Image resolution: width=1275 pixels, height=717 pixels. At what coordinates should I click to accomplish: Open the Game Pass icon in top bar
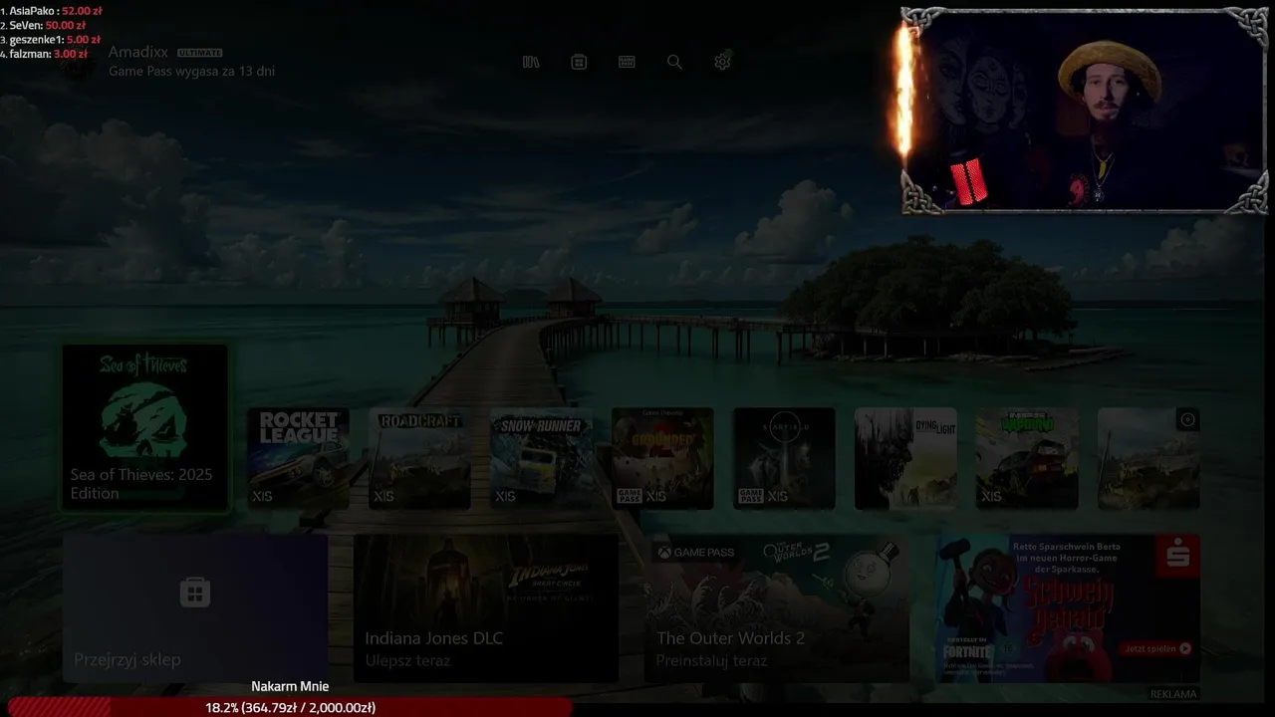point(627,62)
